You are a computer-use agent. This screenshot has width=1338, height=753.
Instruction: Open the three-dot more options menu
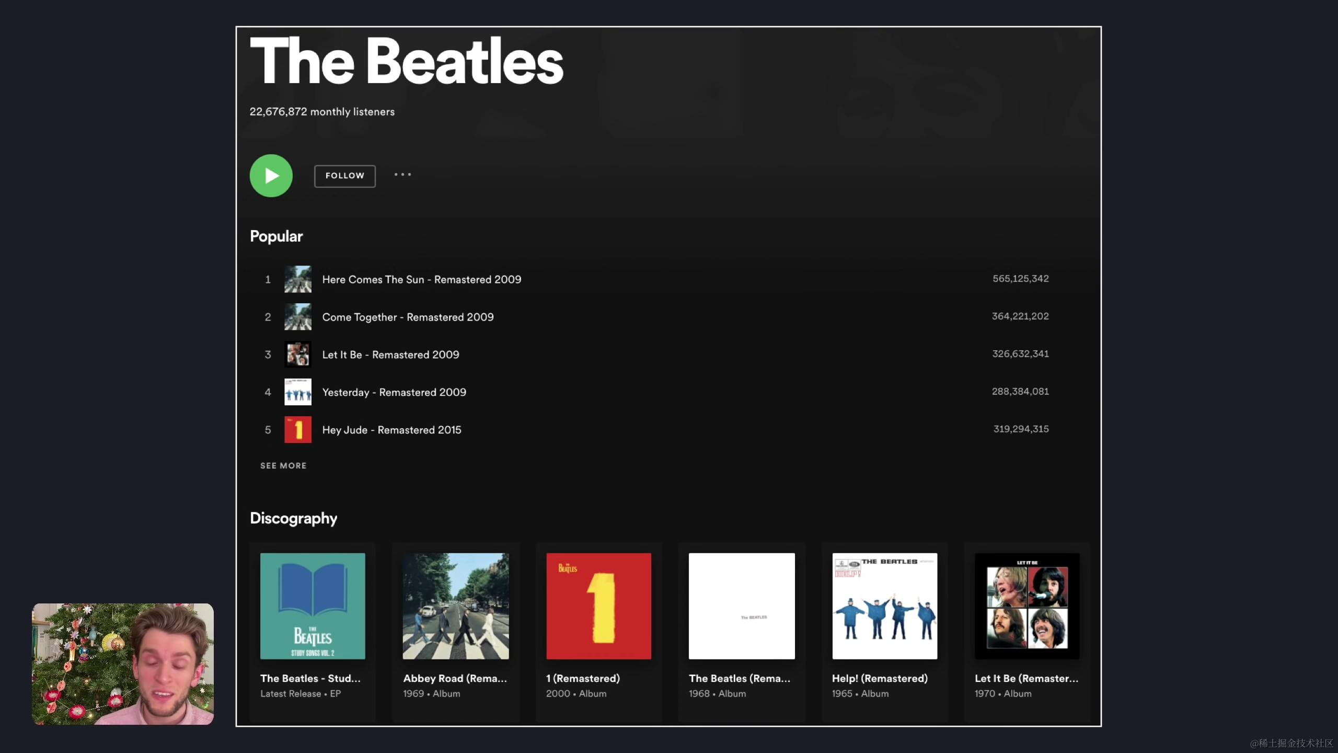(x=402, y=175)
